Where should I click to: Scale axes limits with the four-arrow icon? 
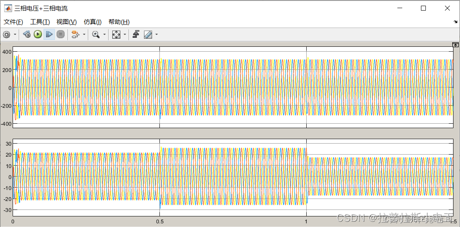[x=116, y=35]
